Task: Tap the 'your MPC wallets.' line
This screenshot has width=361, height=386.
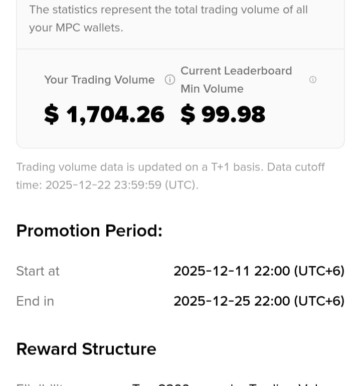Action: point(76,28)
